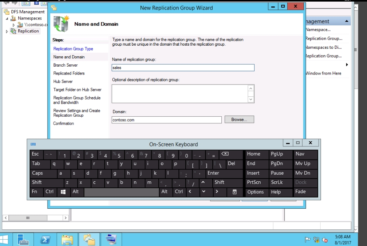Toggle the Fade key on On-Screen Keyboard

(306, 192)
